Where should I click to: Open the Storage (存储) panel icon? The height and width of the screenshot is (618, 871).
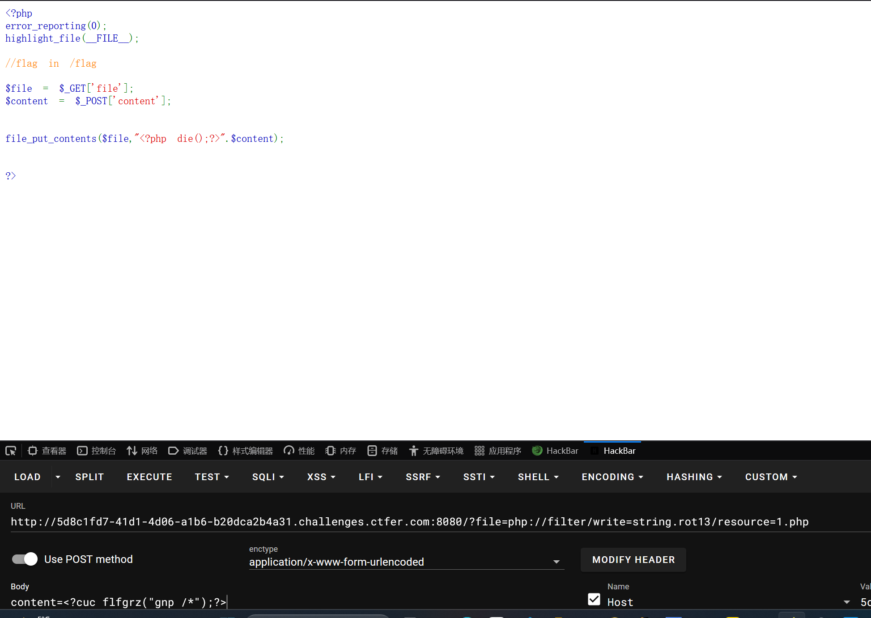pos(372,451)
